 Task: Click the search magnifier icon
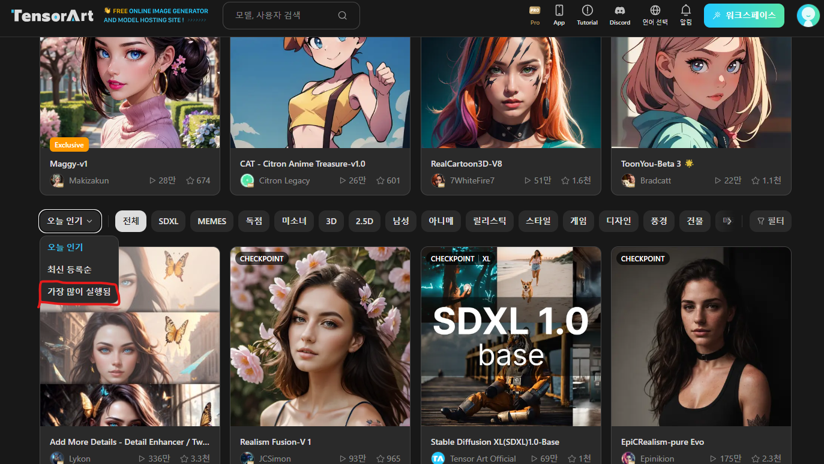pyautogui.click(x=343, y=16)
